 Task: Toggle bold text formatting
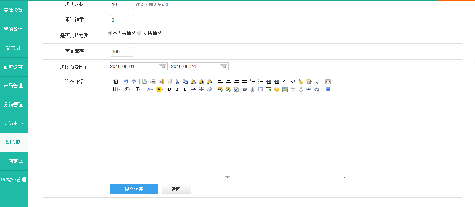pyautogui.click(x=169, y=89)
